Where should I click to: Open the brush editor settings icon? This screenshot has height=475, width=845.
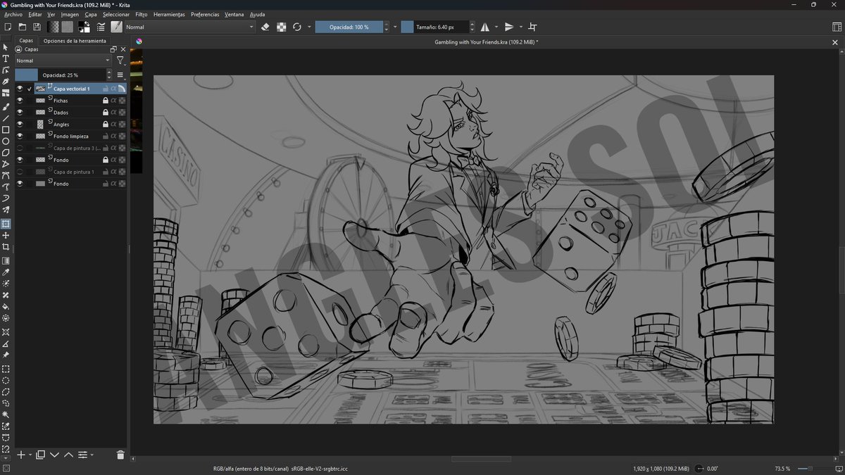click(x=101, y=27)
